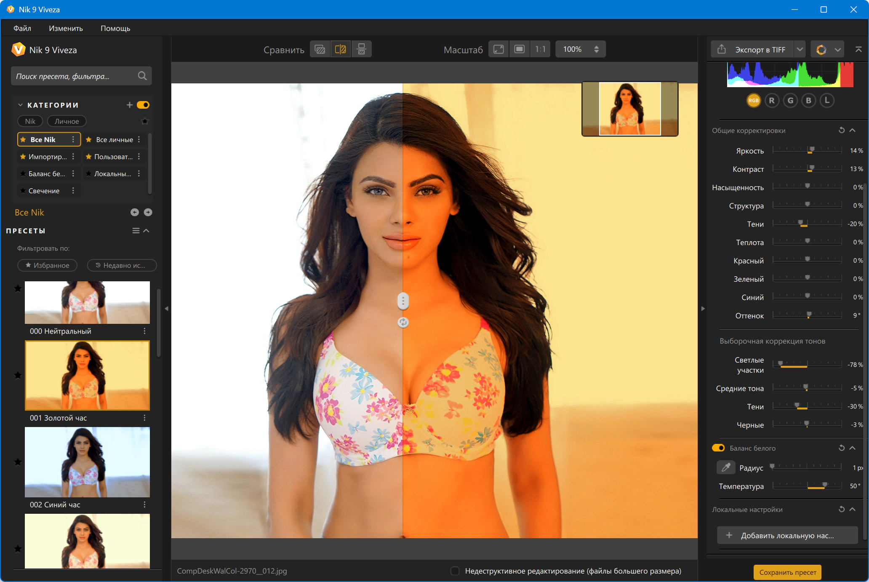Reset the Общие корректировки section
Image resolution: width=869 pixels, height=582 pixels.
[x=842, y=130]
